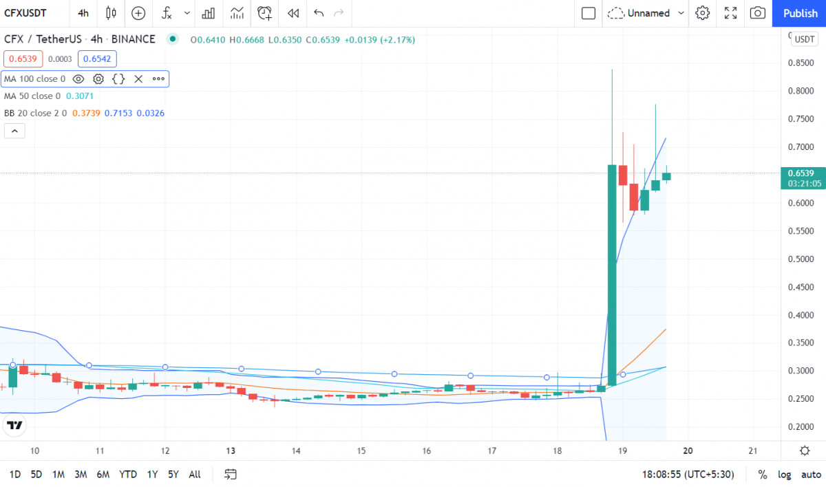Open the candlestick chart style selector
Image resolution: width=826 pixels, height=487 pixels.
111,13
